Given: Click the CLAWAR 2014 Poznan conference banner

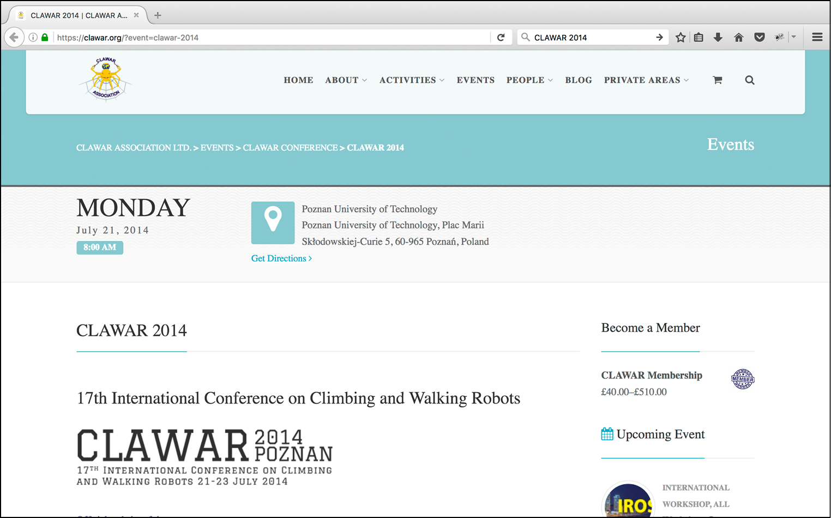Looking at the screenshot, I should pyautogui.click(x=204, y=457).
